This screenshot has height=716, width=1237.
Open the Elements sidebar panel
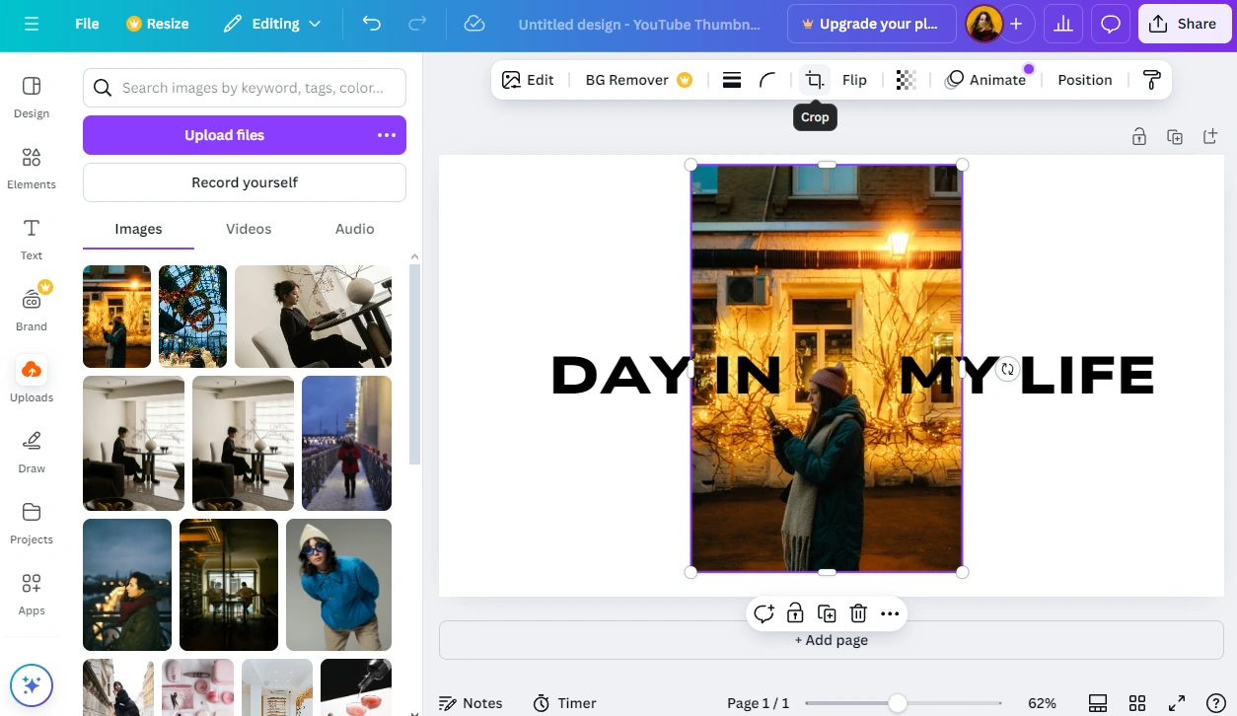32,169
